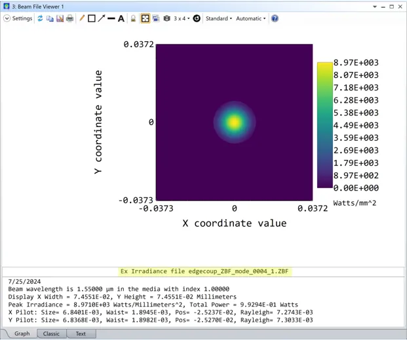Image resolution: width=407 pixels, height=340 pixels.
Task: Switch to the Classic tab
Action: [51, 333]
